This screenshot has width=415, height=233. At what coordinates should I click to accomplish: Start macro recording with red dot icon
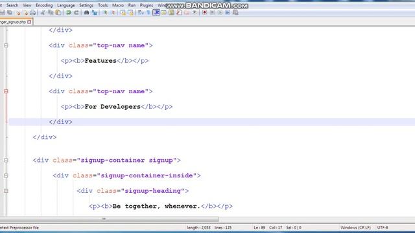[x=205, y=12]
